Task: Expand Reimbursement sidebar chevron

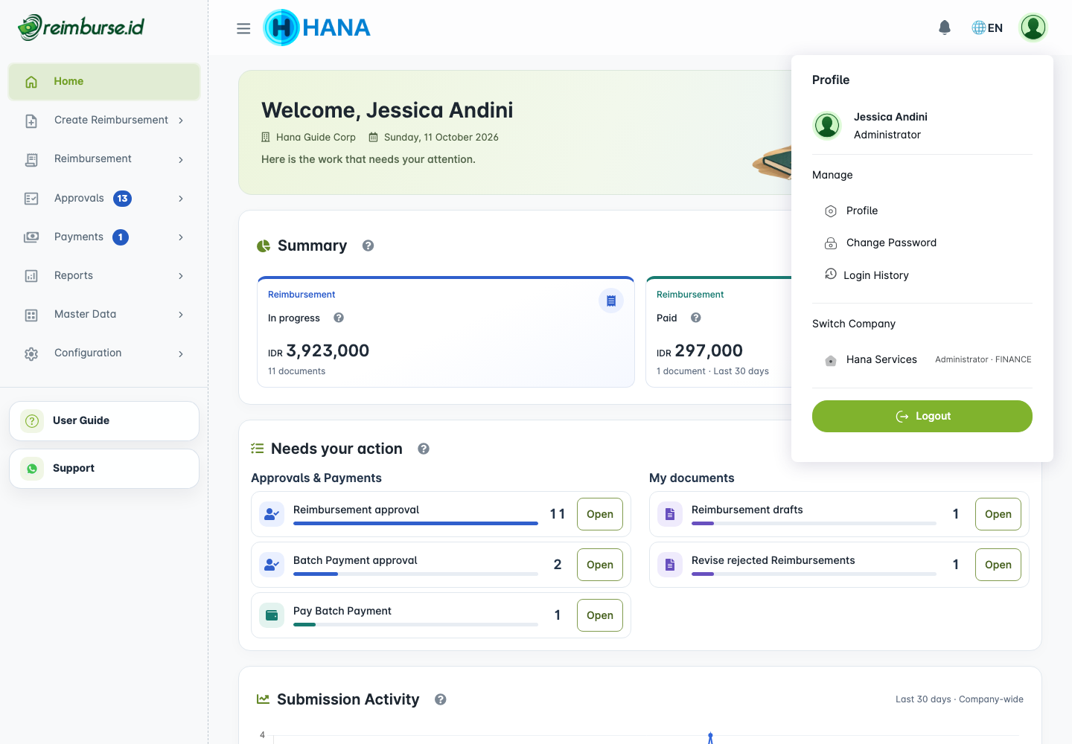Action: point(181,159)
